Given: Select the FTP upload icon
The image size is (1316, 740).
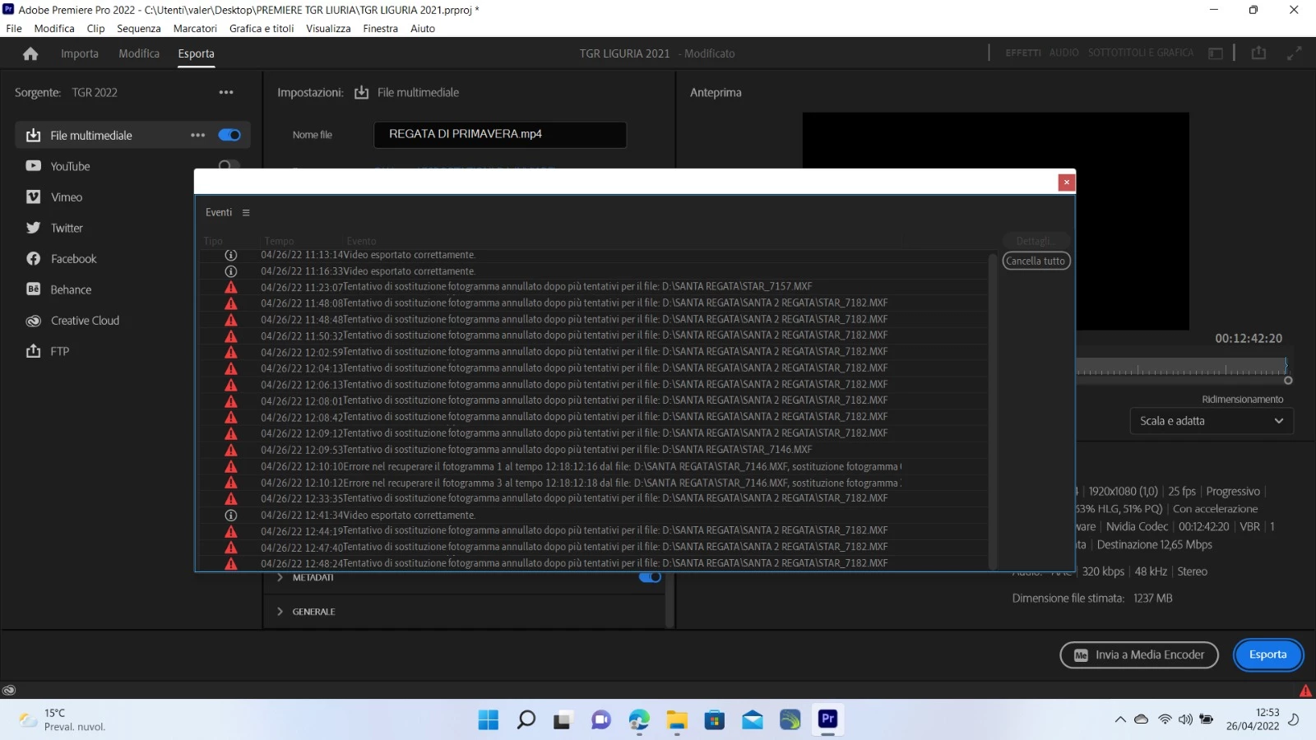Looking at the screenshot, I should coord(33,351).
